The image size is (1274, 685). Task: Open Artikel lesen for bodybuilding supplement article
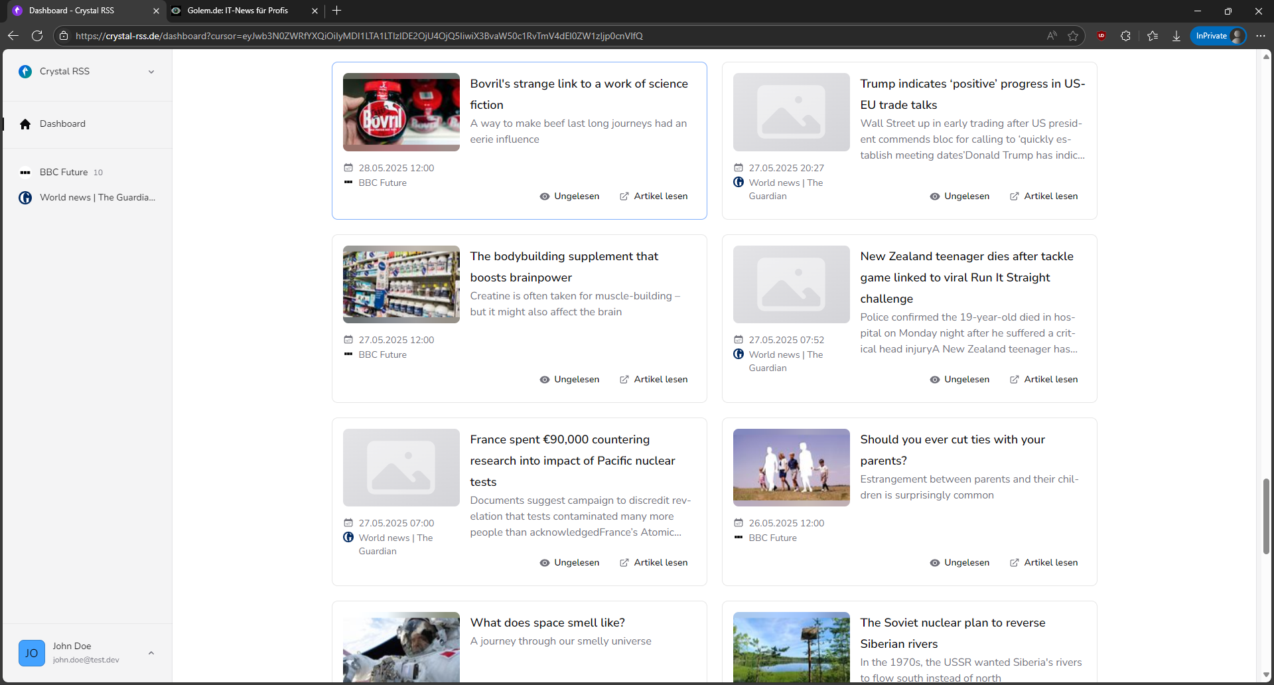pos(654,380)
